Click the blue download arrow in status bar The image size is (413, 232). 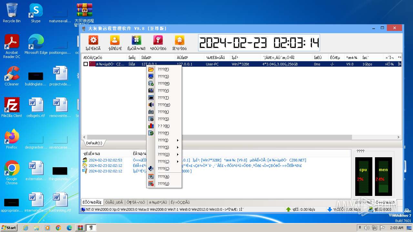[x=330, y=209]
